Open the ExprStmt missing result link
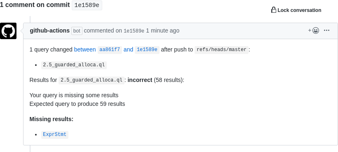338x152 pixels. click(55, 135)
